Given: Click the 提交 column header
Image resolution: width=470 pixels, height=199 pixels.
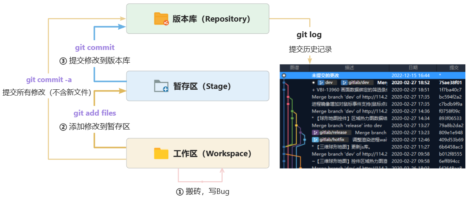Looking at the screenshot, I should pyautogui.click(x=453, y=68).
